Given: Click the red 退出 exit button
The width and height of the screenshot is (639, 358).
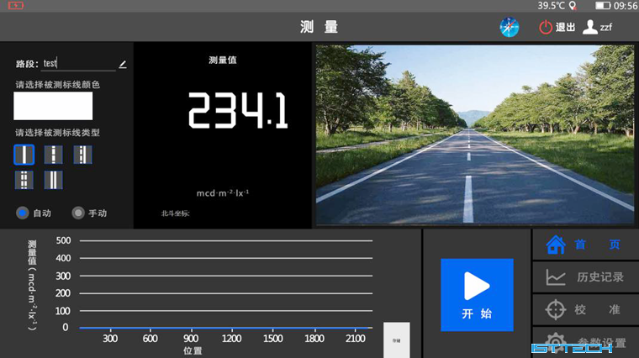Looking at the screenshot, I should (x=557, y=27).
